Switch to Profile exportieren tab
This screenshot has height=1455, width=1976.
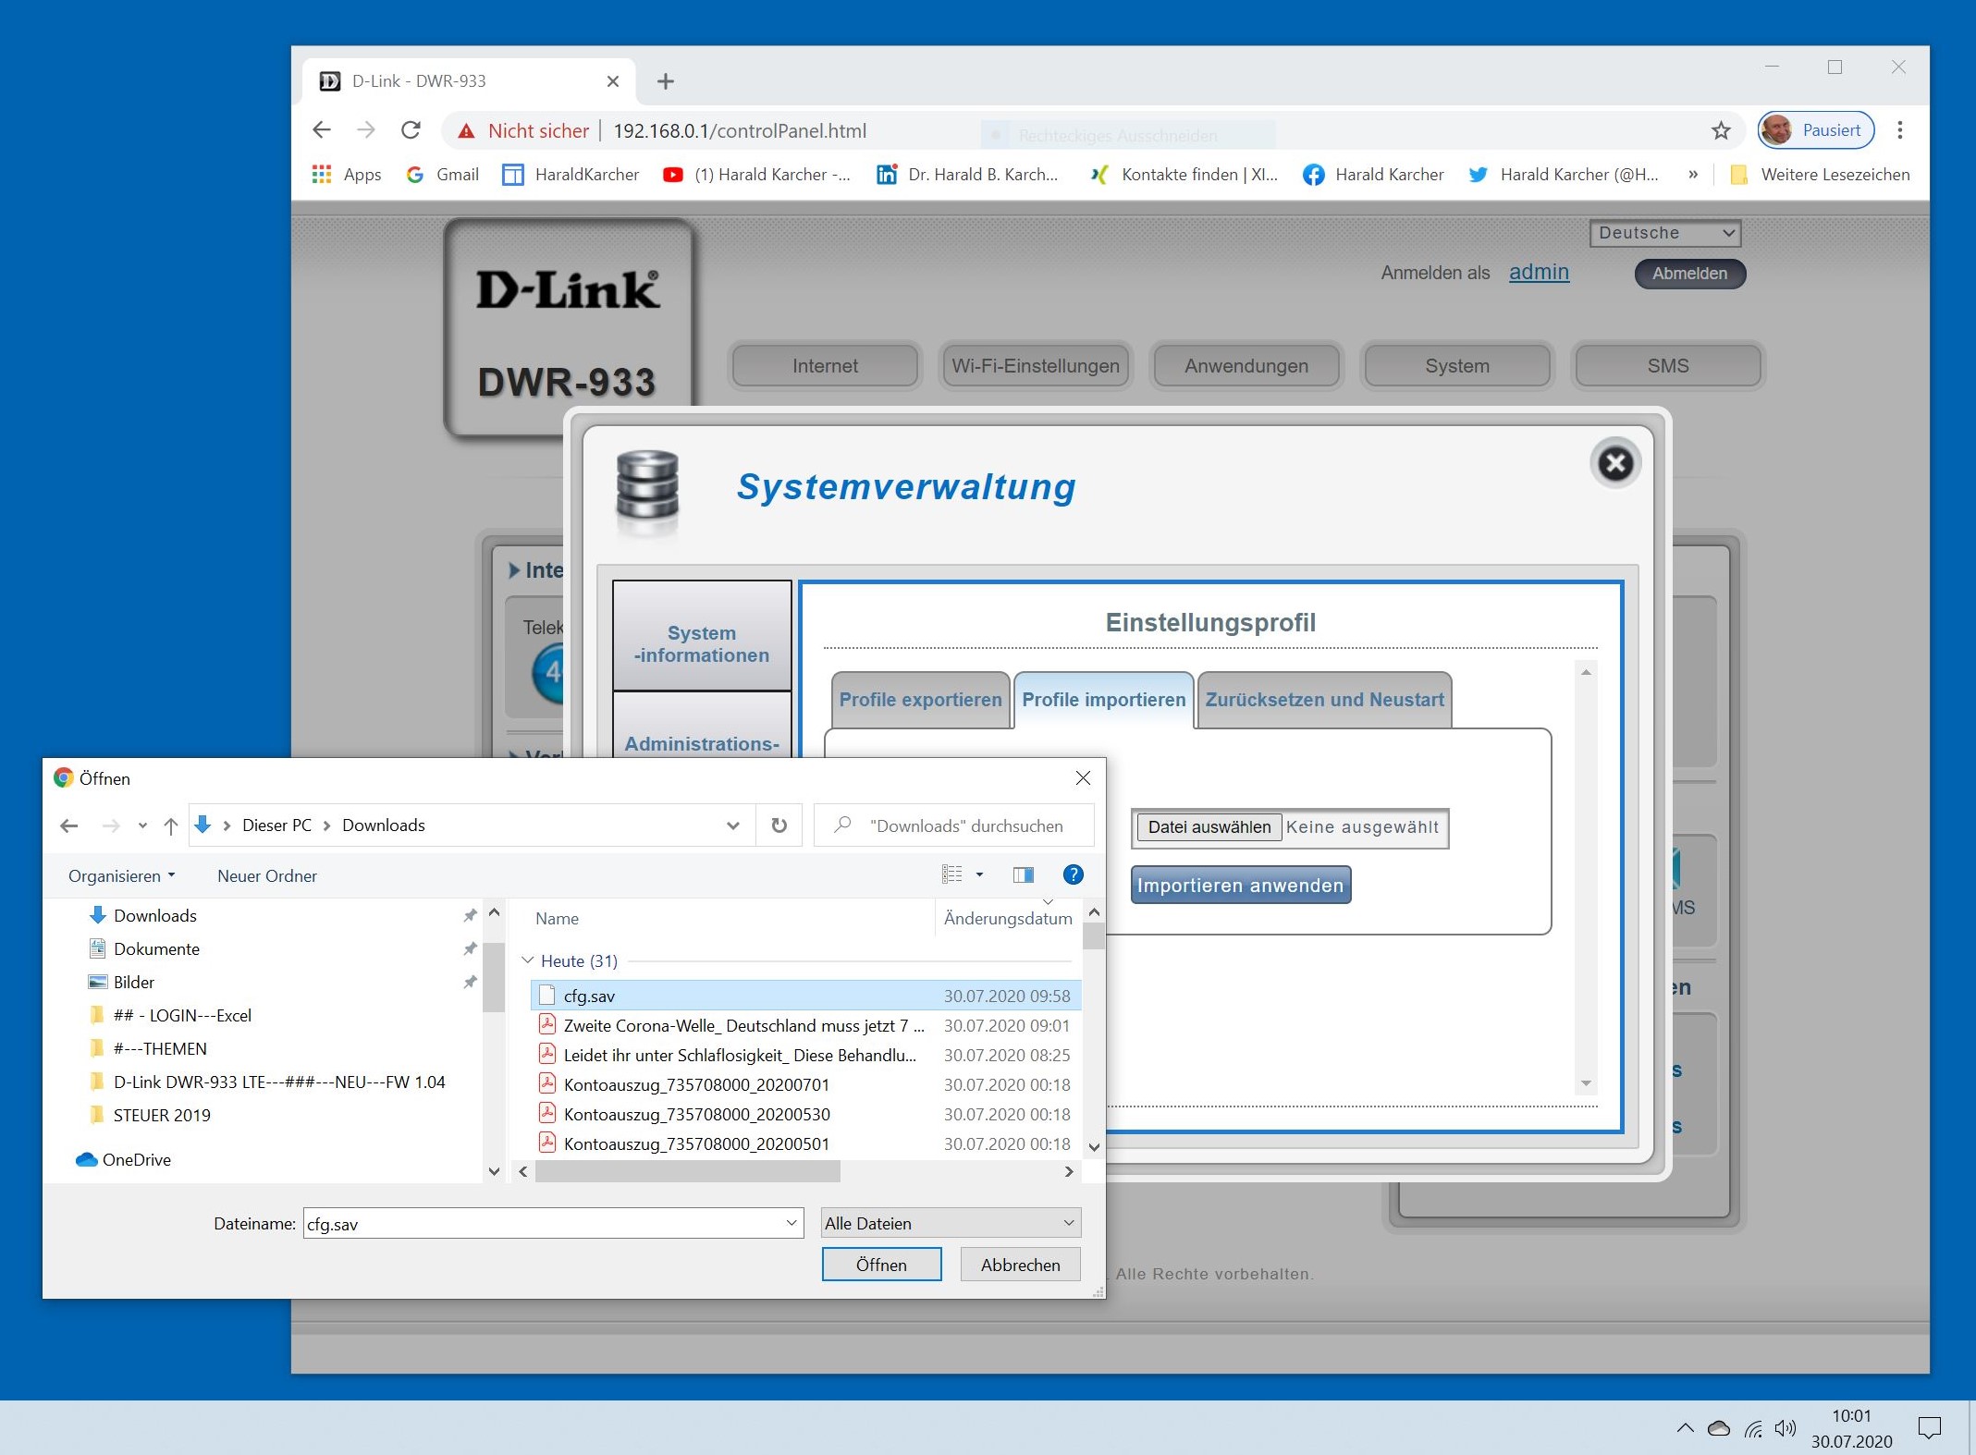tap(920, 700)
